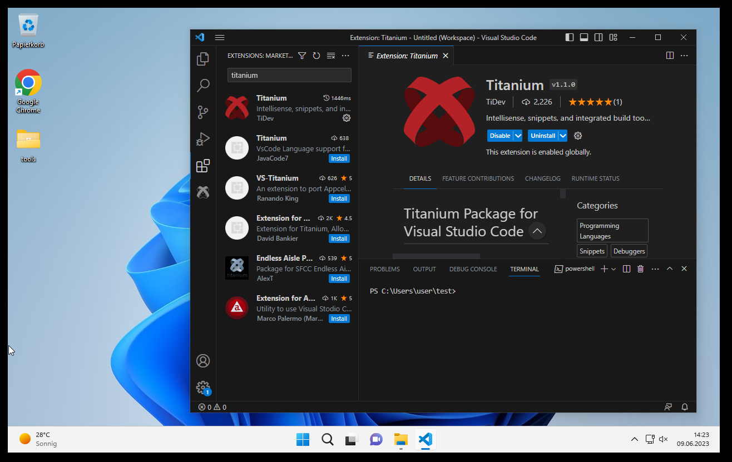Install VS-Titanium extension
The image size is (732, 462).
click(339, 198)
